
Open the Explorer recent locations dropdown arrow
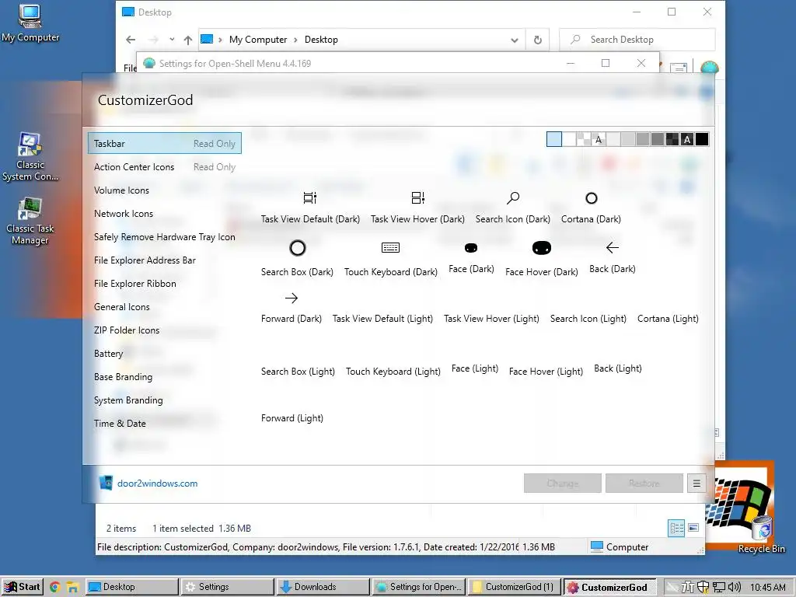172,39
